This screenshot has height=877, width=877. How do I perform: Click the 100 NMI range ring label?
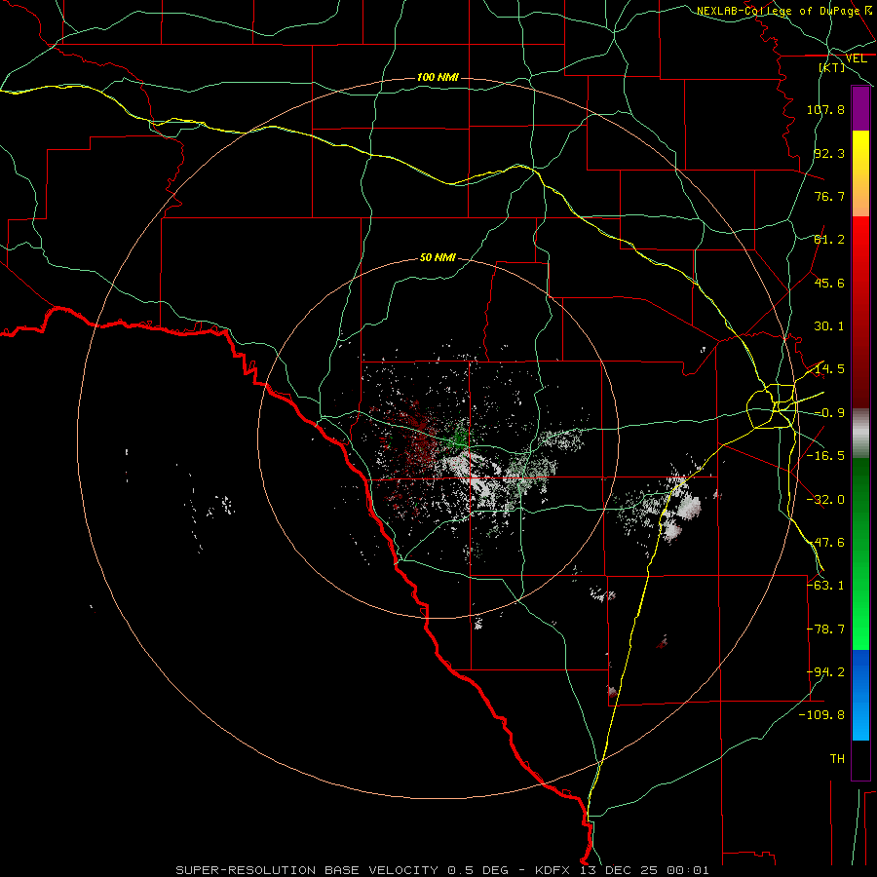coord(438,77)
